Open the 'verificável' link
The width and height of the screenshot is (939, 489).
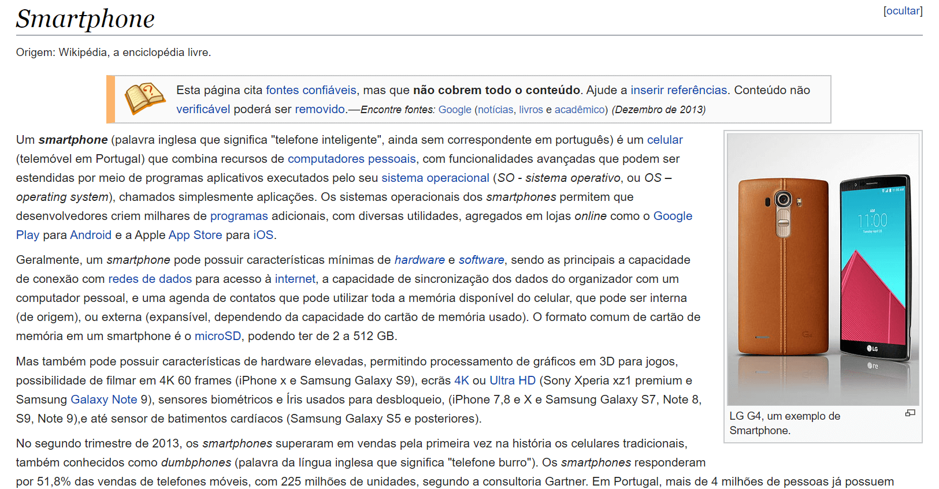(203, 109)
